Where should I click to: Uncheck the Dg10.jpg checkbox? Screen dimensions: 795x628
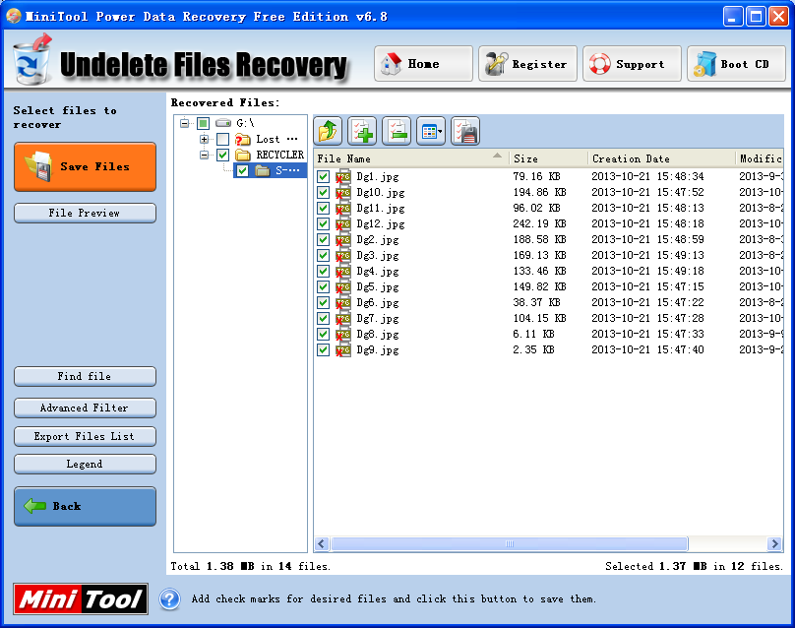(323, 192)
